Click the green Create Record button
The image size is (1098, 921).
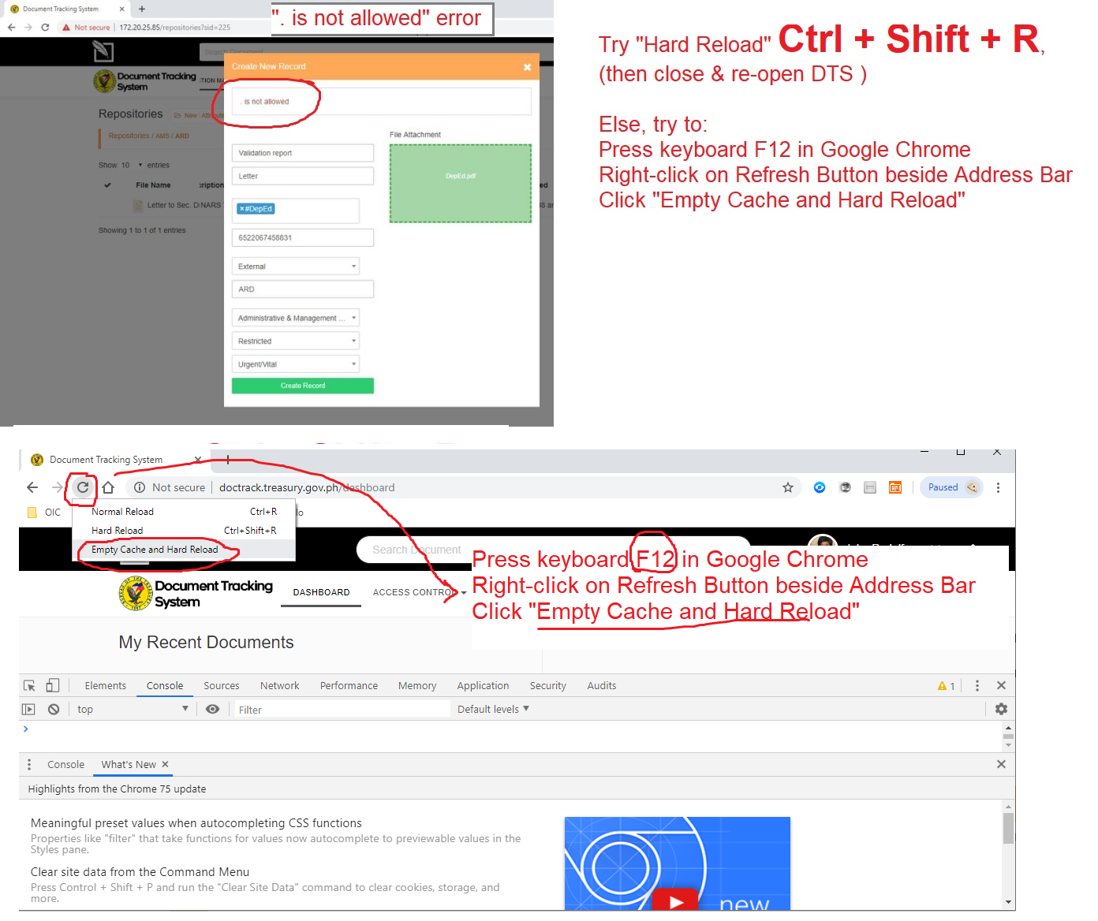click(x=302, y=386)
